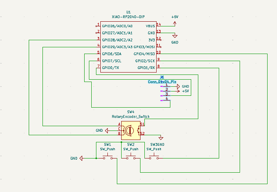Select the wire junction dot above SW2
Screen dimensions: 277x192
(x=121, y=142)
